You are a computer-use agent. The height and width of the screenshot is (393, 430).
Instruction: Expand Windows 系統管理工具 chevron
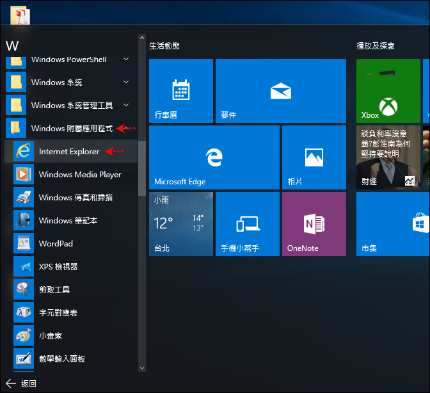point(126,105)
